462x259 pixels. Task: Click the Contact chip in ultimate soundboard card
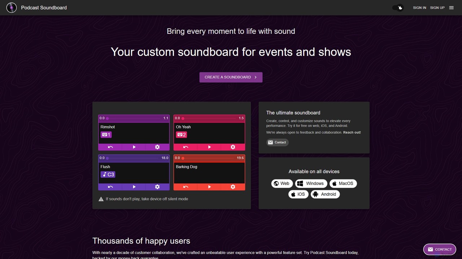277,142
